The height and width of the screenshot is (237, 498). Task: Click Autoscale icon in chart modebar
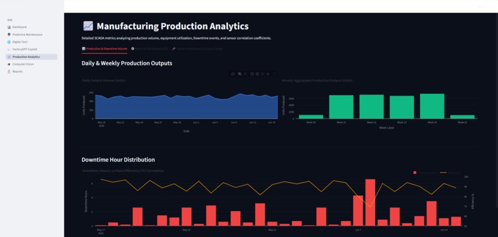point(263,74)
